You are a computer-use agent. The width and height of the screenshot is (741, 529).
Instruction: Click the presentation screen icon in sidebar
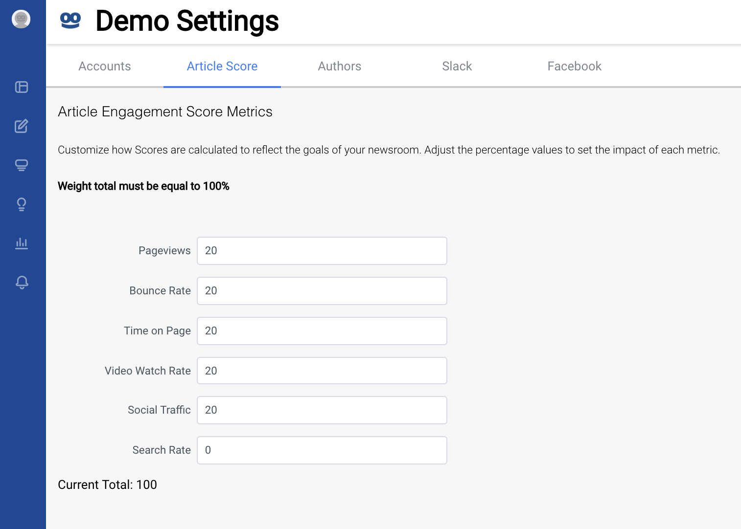point(22,165)
